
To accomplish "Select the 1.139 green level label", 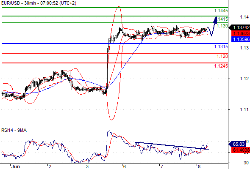I will click(222, 26).
